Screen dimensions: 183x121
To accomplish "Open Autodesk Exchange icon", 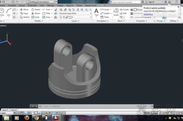I will [x=165, y=2].
